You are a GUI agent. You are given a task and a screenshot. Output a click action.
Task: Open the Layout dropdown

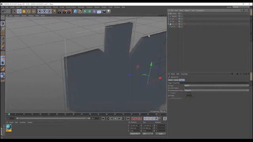coord(241,7)
